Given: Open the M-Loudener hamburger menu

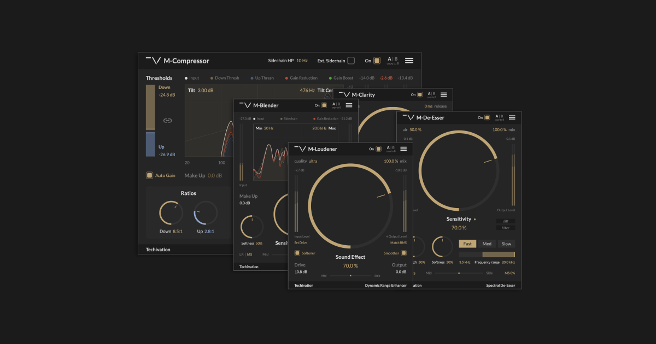Looking at the screenshot, I should pos(403,149).
